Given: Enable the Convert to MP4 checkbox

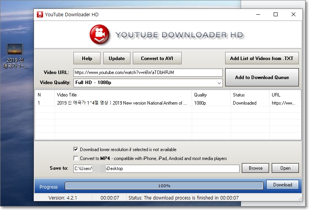Looking at the screenshot, I should pos(76,158).
